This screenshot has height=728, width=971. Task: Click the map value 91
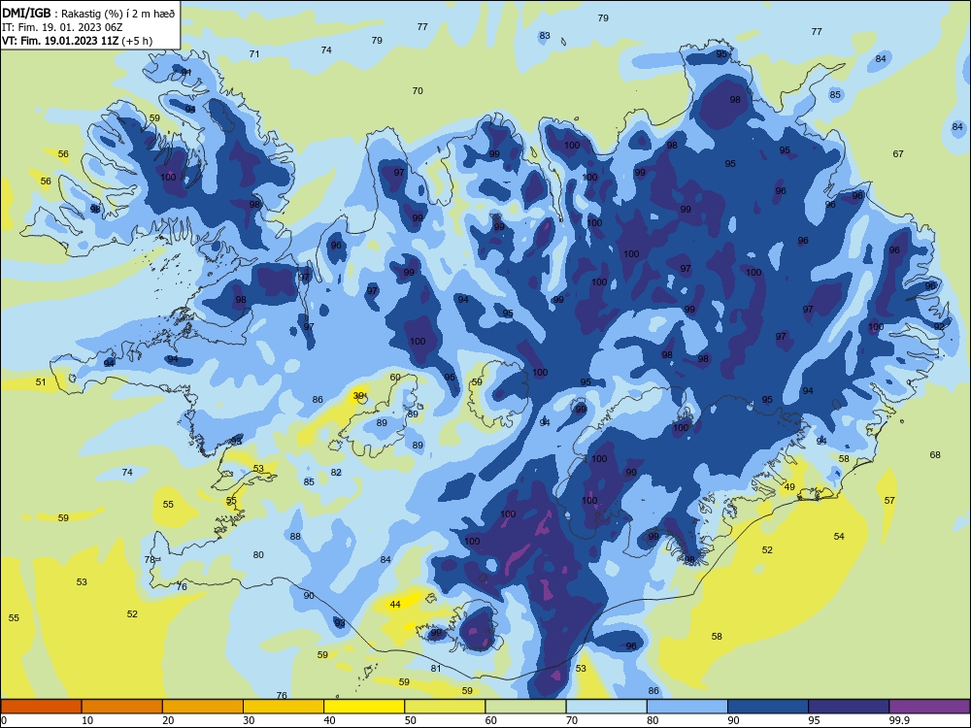tap(186, 73)
